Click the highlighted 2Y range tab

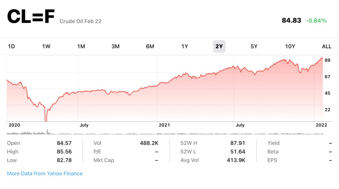point(219,46)
